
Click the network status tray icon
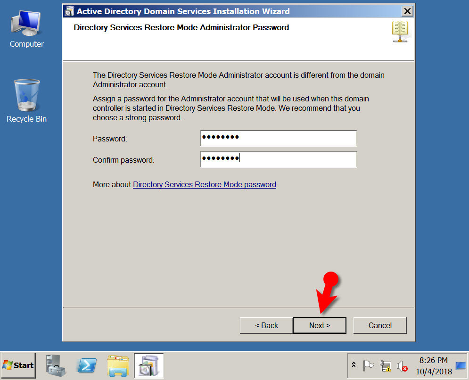385,366
